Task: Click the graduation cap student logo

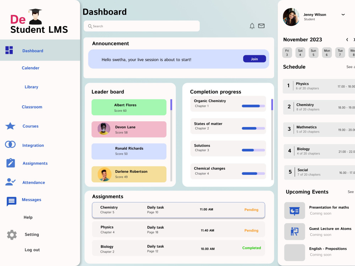Action: tap(35, 17)
